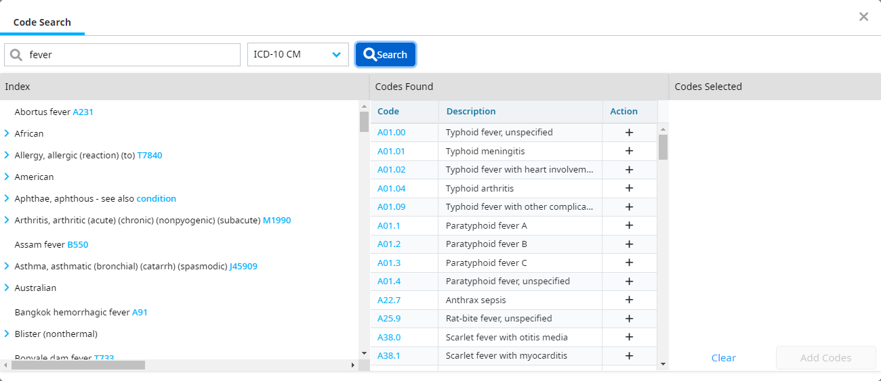881x381 pixels.
Task: Close the Code Search dialog
Action: pos(863,17)
